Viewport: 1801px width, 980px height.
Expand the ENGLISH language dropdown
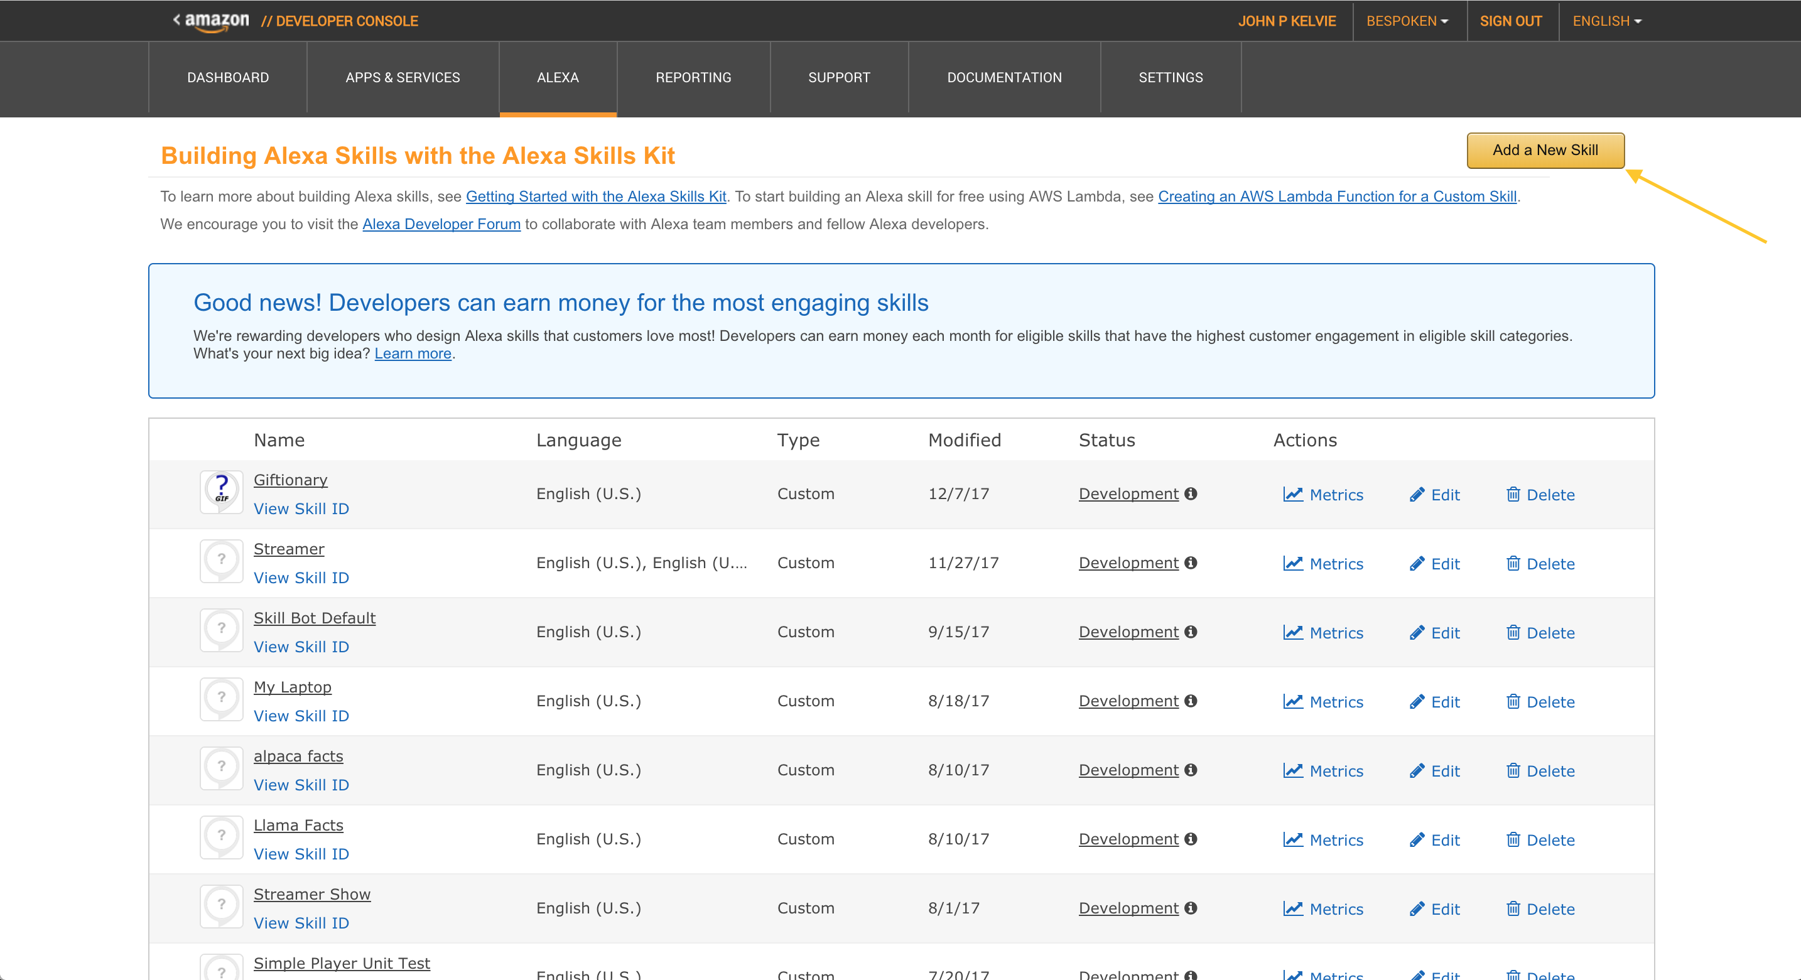click(x=1606, y=21)
